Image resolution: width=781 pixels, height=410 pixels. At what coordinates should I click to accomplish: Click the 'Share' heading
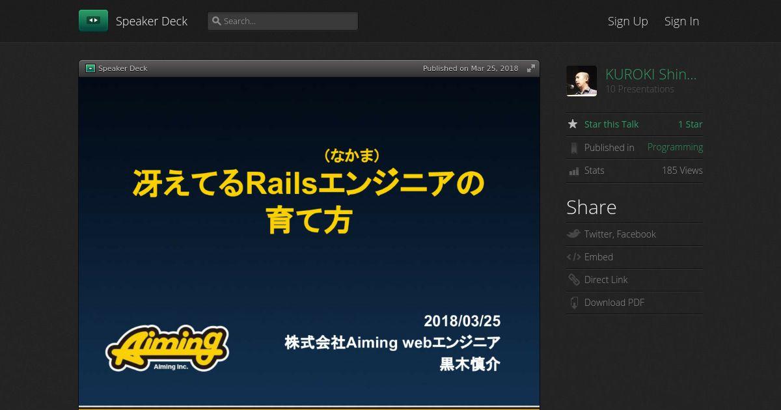pyautogui.click(x=591, y=208)
